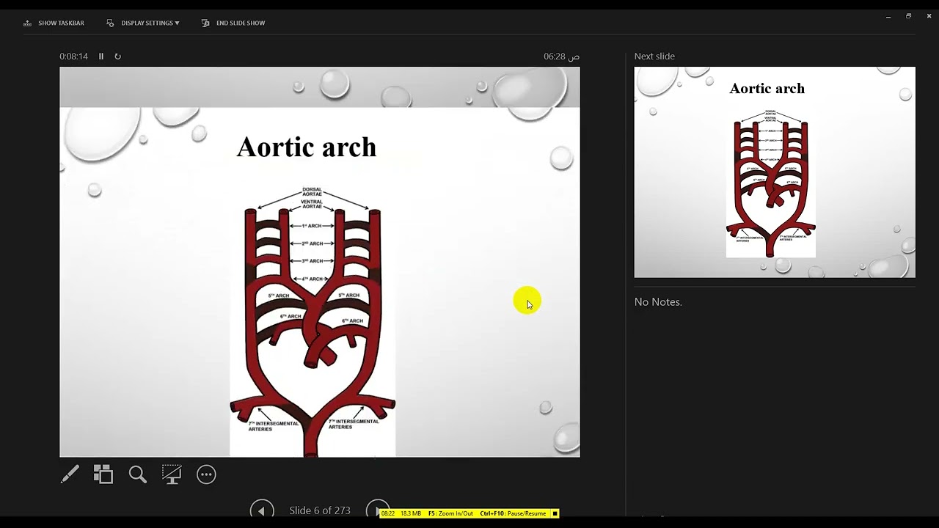Click the Show Taskbar icon
The image size is (939, 528).
coord(27,23)
